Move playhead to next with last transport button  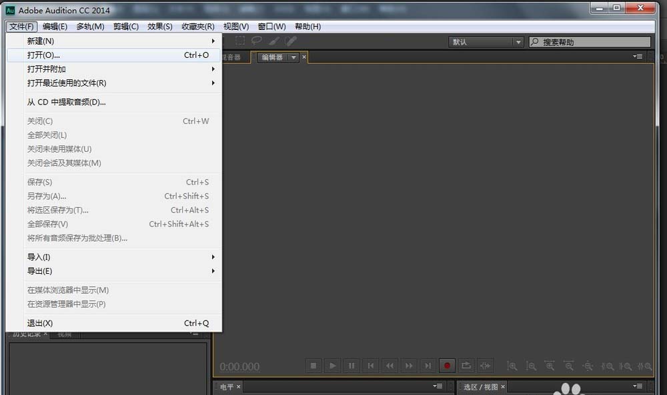click(428, 366)
